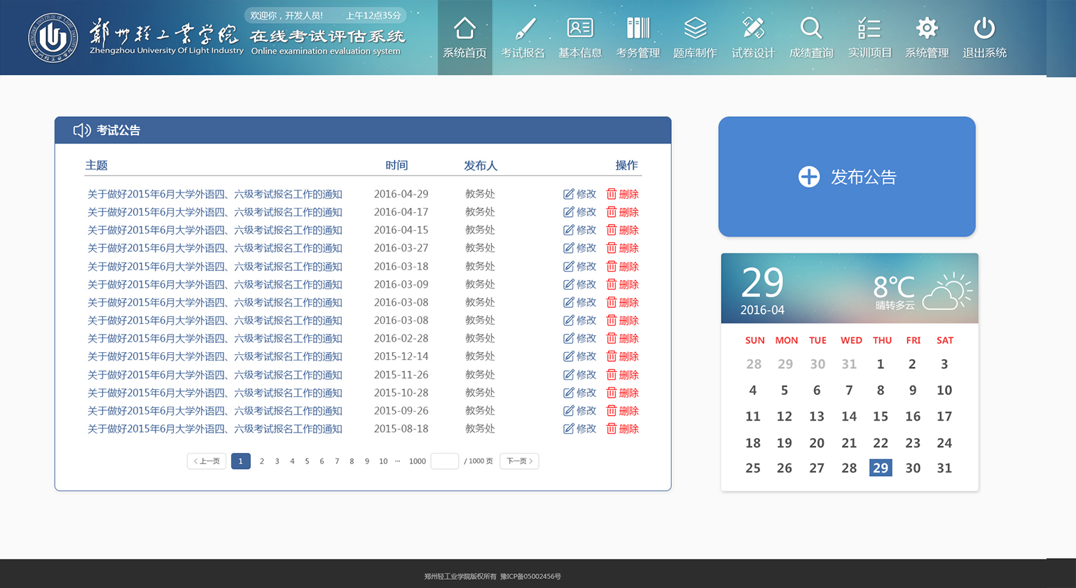Go to previous page with 上一页
This screenshot has width=1076, height=588.
coord(207,461)
